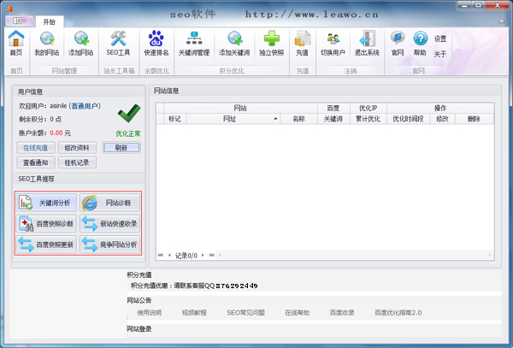Launch the 竞争网站分析 tool
The height and width of the screenshot is (348, 513).
(x=110, y=245)
